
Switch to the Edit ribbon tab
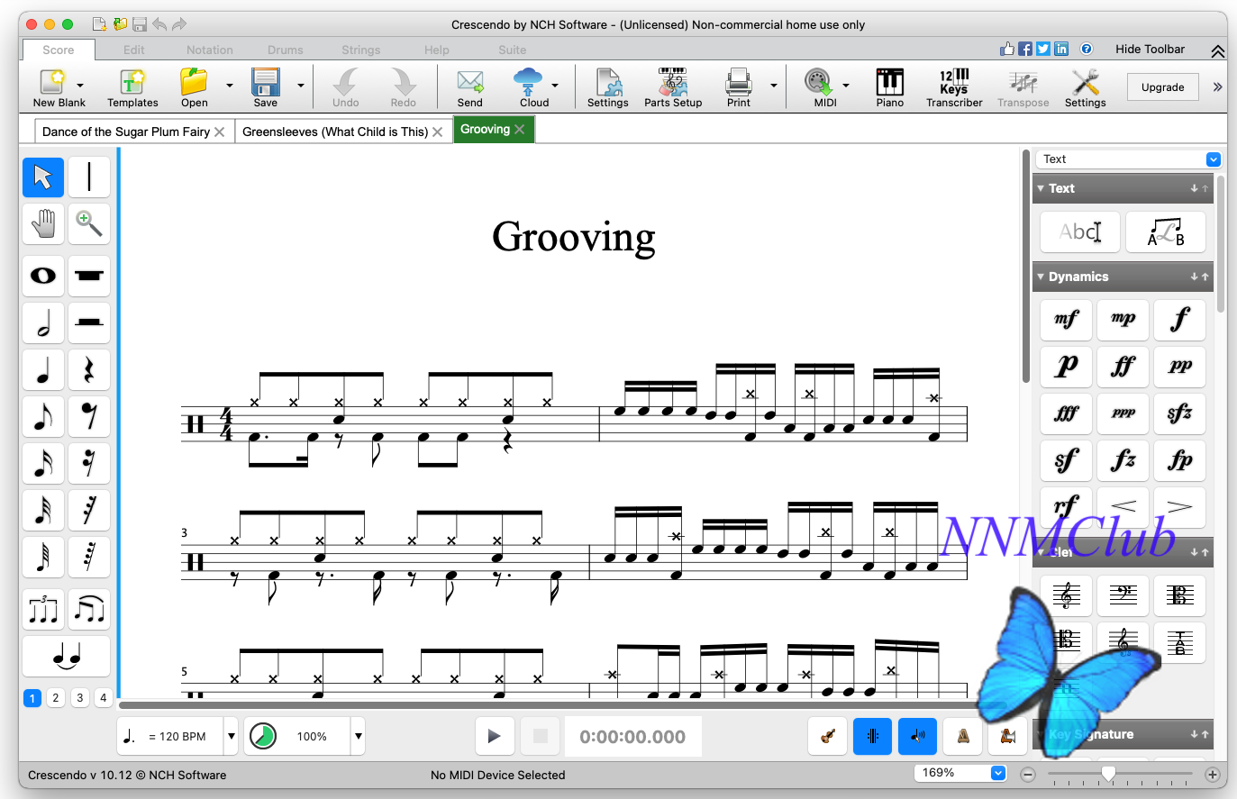click(134, 50)
